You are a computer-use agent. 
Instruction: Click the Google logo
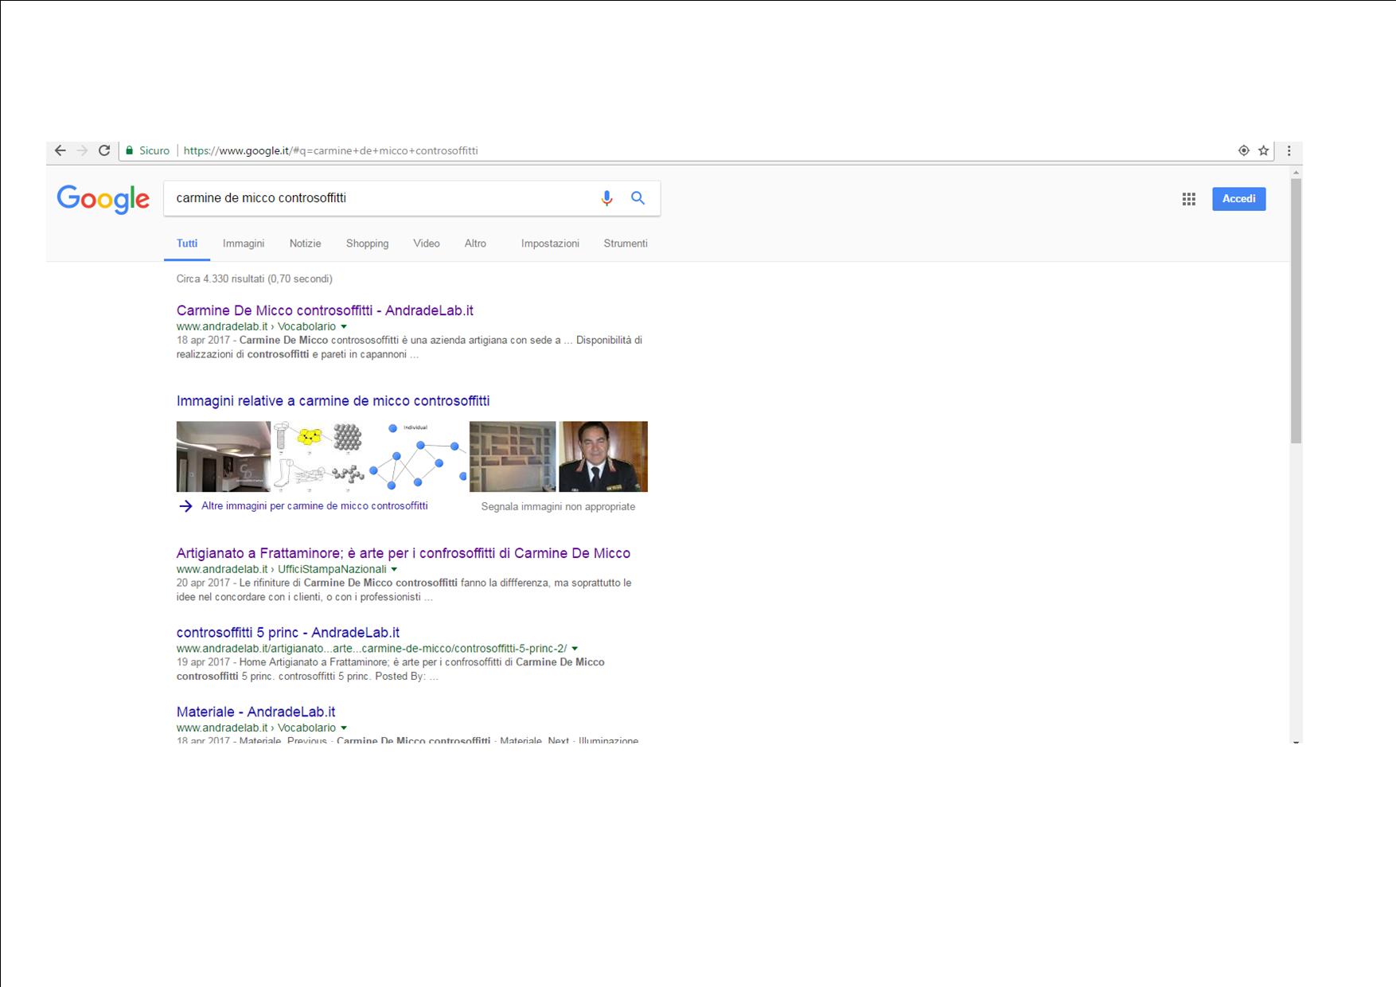point(103,199)
